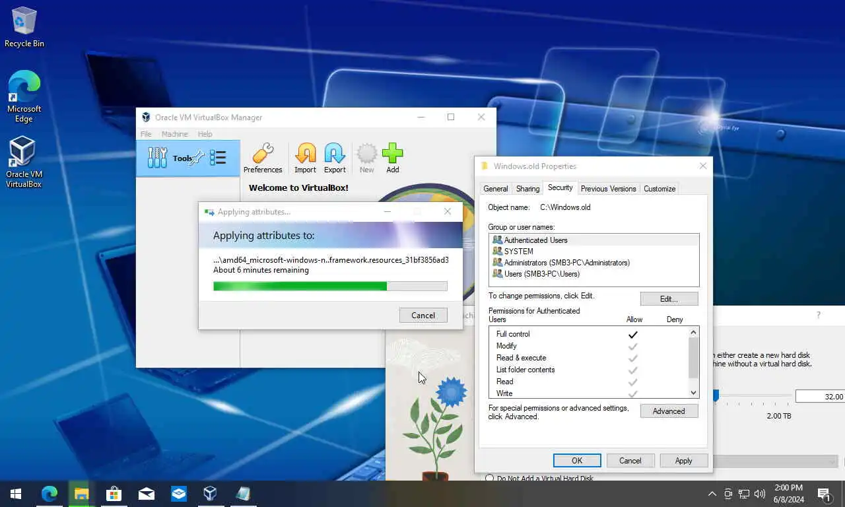845x507 pixels.
Task: Click the Read & execute permission row
Action: 589,358
